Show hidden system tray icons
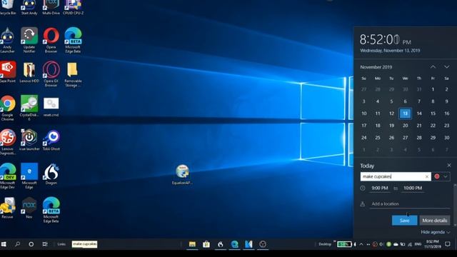This screenshot has width=457, height=257. click(x=361, y=244)
